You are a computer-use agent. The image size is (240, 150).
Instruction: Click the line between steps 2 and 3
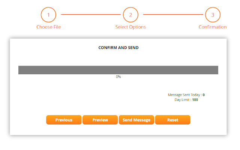pyautogui.click(x=172, y=15)
